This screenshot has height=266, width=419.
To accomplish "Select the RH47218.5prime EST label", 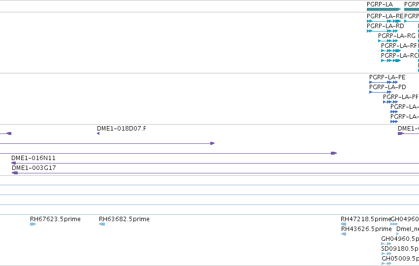I will click(366, 219).
